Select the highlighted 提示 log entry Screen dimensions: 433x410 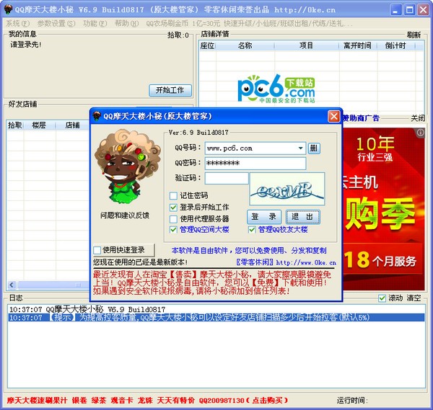[216, 317]
